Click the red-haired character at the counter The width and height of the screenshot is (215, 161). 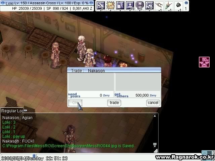107,61
